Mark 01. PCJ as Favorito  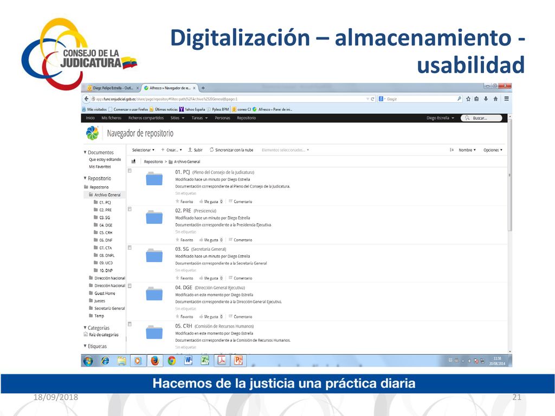184,201
